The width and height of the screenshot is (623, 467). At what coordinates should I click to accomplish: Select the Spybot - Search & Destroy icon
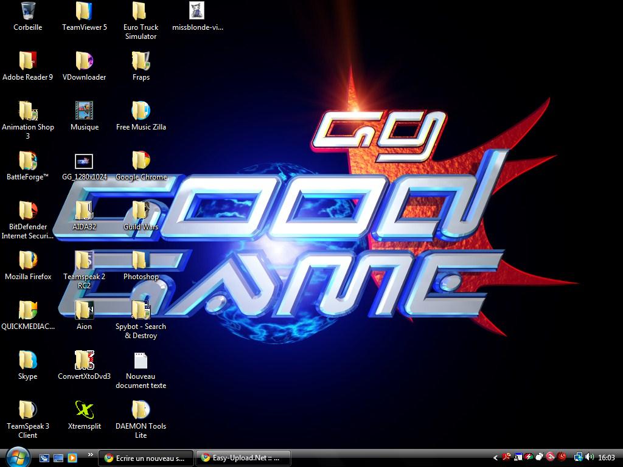141,311
